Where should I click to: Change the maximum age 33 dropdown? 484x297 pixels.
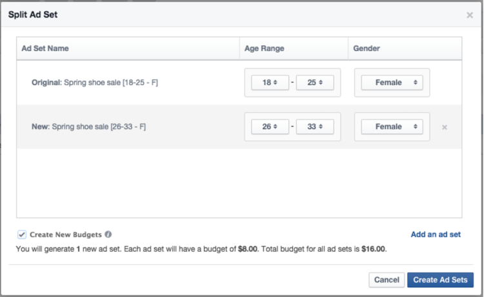click(315, 127)
